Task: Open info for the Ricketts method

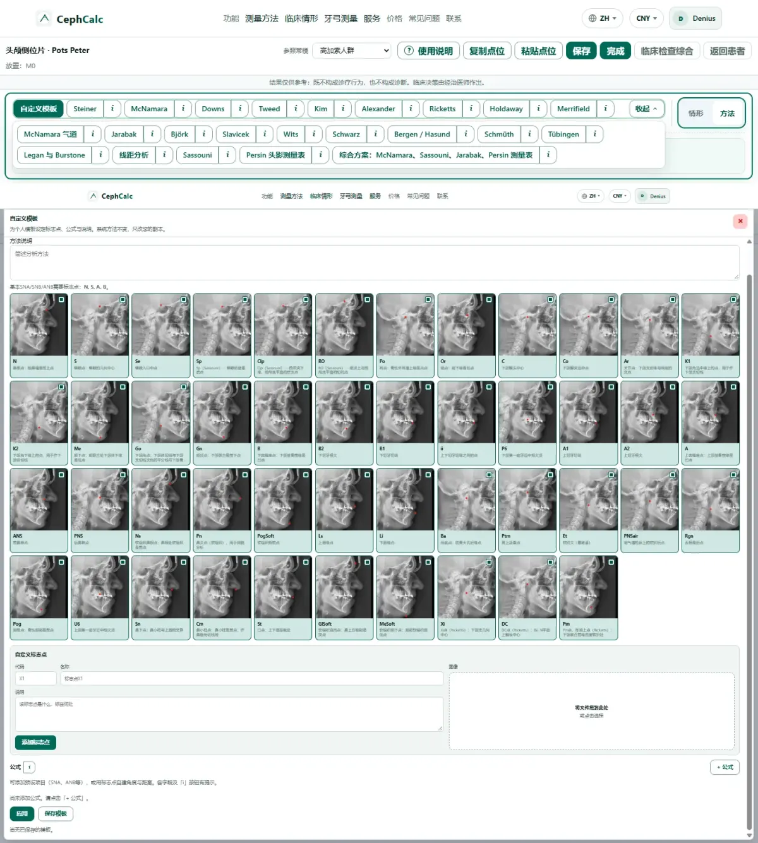Action: (x=471, y=109)
